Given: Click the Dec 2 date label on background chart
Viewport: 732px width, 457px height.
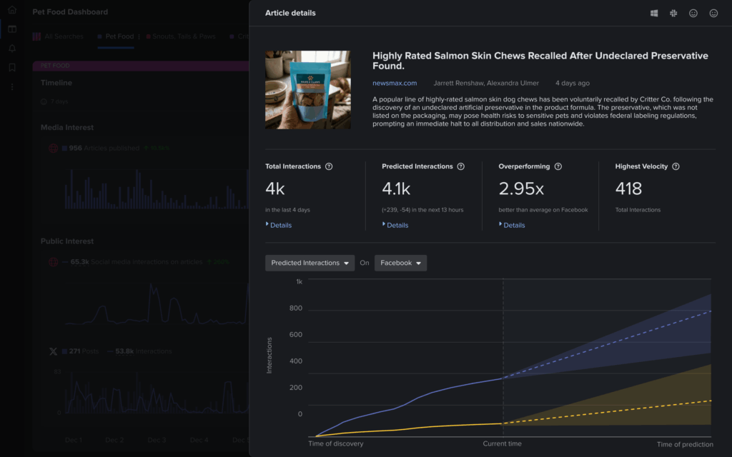Looking at the screenshot, I should point(114,440).
